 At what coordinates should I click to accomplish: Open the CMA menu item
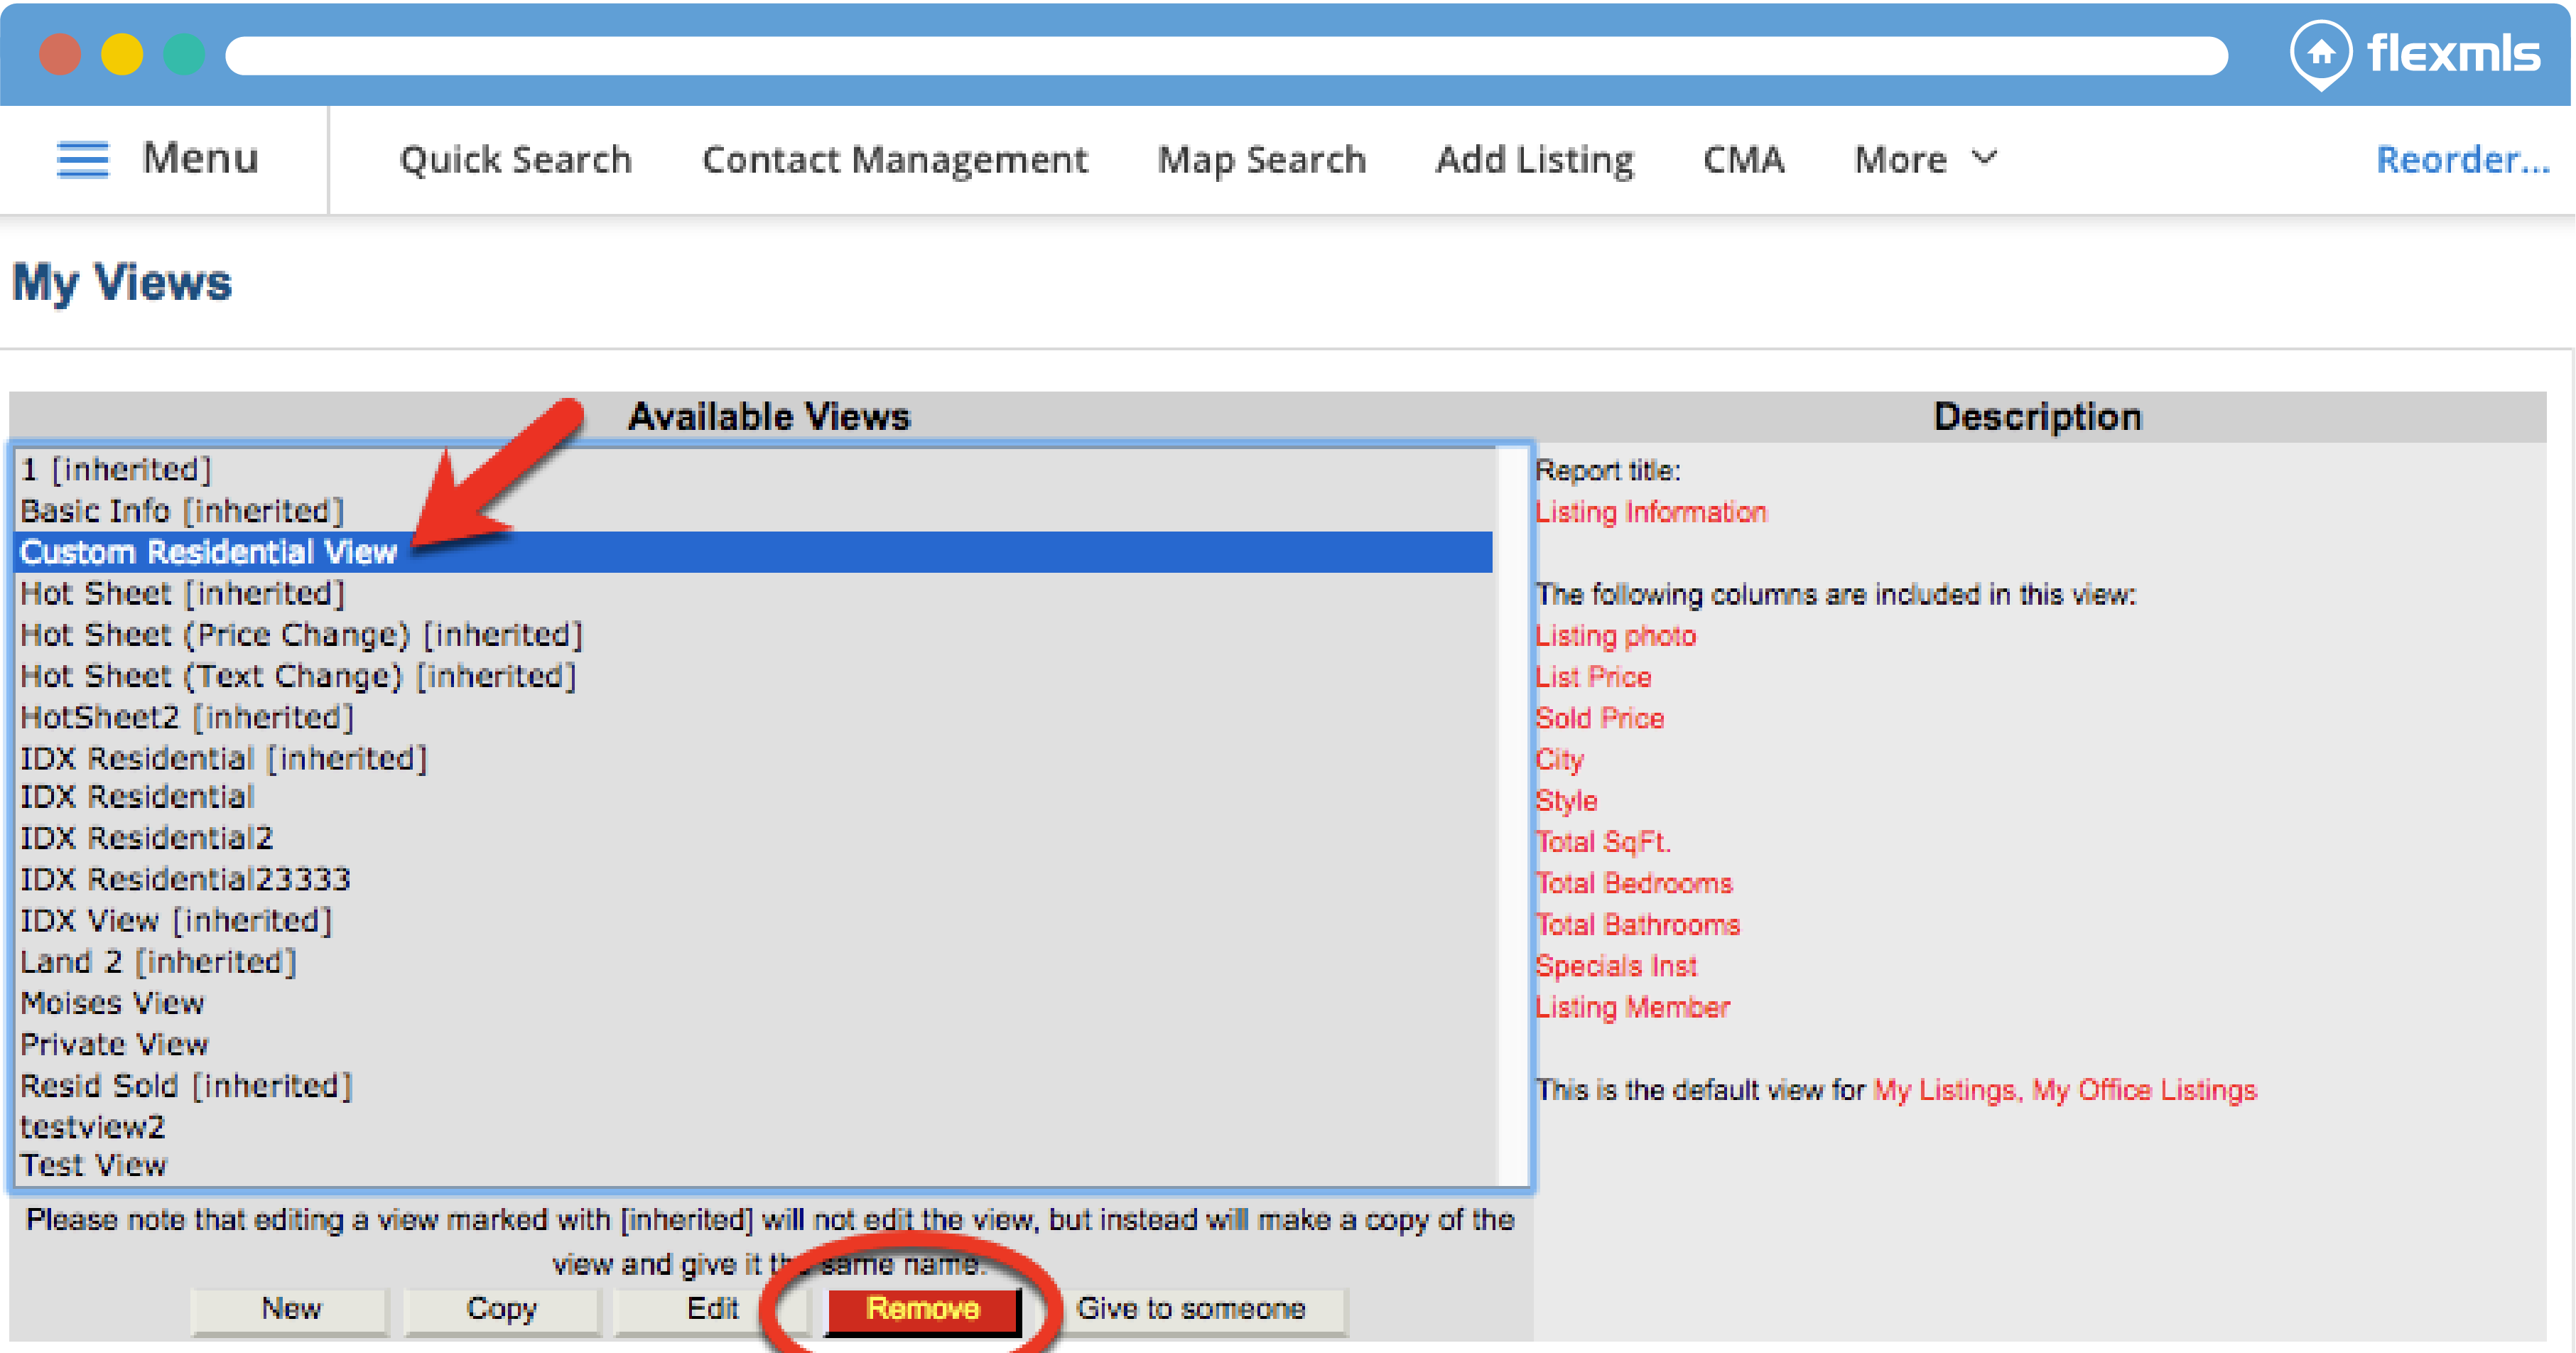click(1743, 159)
